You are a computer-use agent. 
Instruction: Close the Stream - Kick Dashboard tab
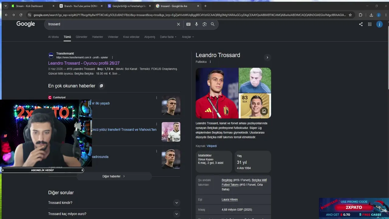pyautogui.click(x=53, y=6)
